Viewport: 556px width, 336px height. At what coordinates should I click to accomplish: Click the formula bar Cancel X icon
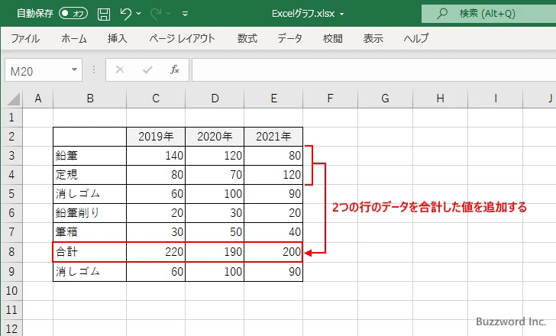pyautogui.click(x=119, y=69)
